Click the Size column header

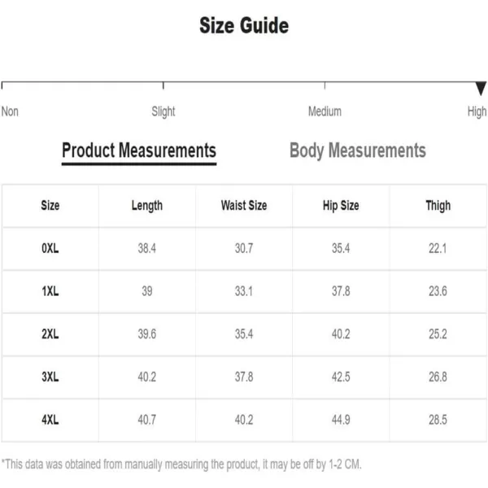pos(50,206)
